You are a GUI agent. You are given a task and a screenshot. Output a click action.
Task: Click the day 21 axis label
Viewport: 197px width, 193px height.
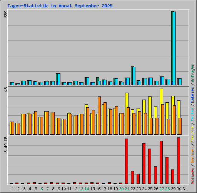[x=127, y=189]
